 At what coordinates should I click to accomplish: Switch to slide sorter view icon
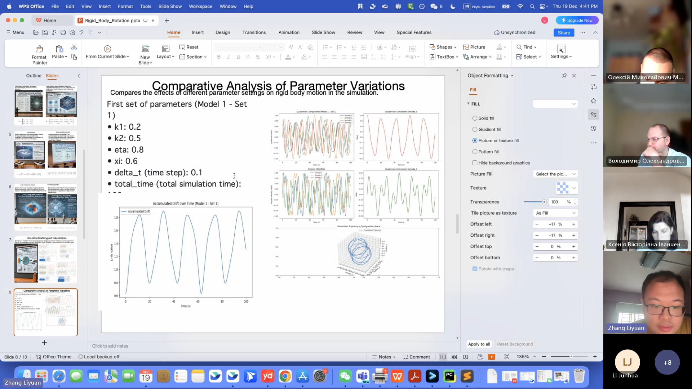coord(454,357)
